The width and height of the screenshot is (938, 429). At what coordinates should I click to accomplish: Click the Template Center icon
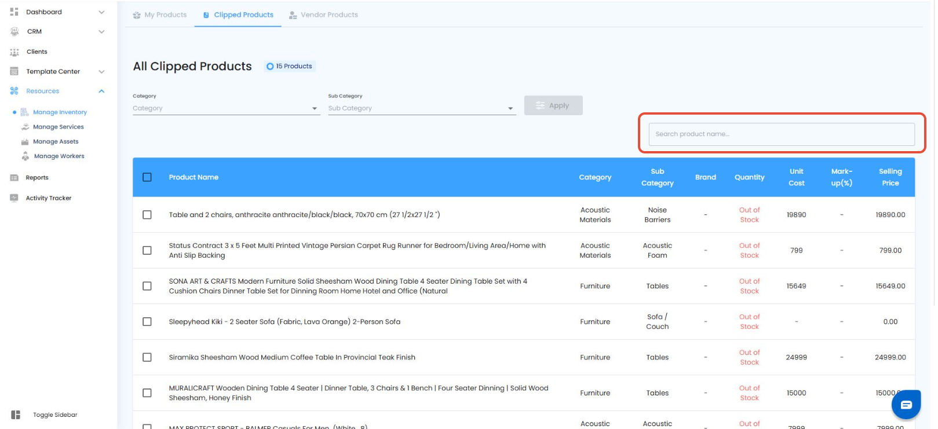(14, 72)
